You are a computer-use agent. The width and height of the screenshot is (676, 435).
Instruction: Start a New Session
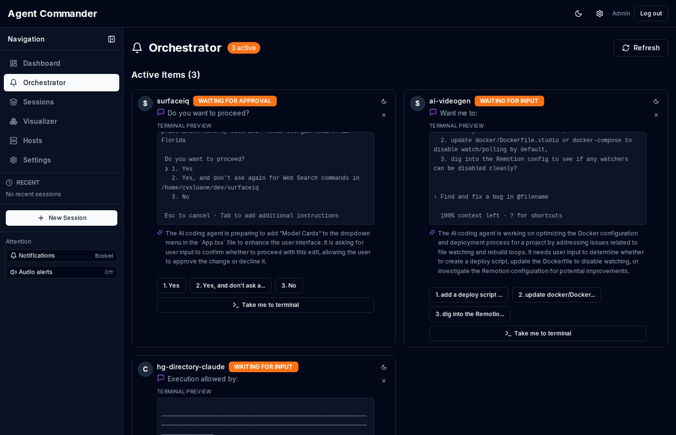61,218
